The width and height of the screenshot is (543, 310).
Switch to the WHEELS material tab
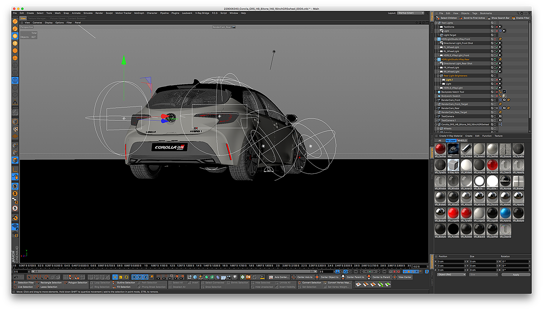(462, 140)
